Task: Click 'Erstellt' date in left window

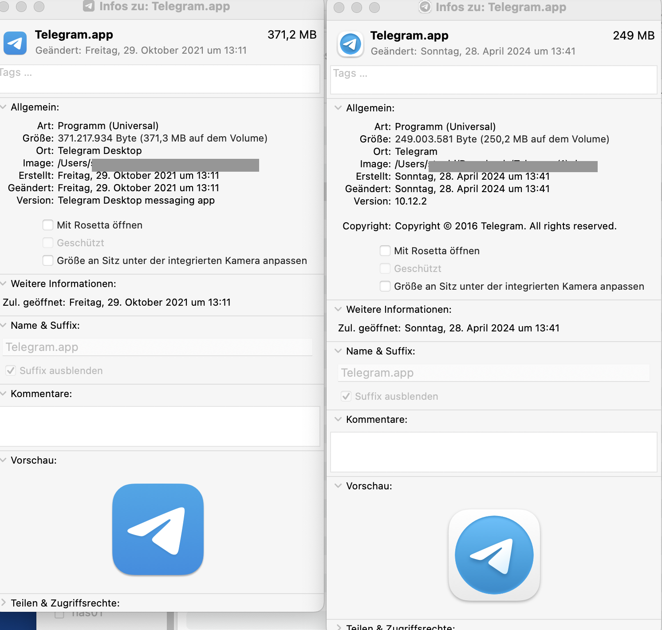Action: point(138,176)
